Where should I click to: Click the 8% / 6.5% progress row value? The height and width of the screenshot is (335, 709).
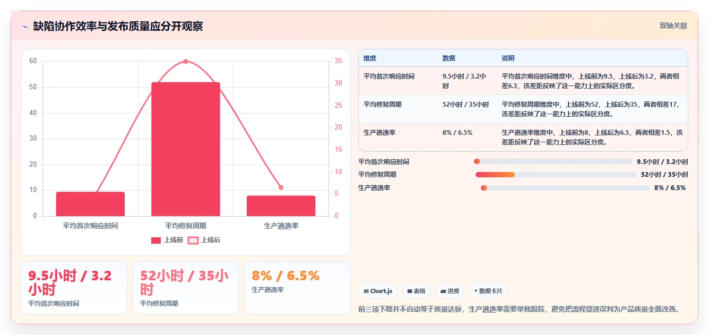[x=670, y=188]
